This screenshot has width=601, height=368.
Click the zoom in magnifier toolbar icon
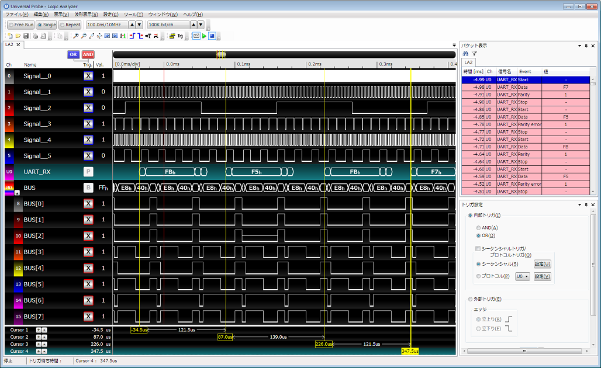(77, 36)
